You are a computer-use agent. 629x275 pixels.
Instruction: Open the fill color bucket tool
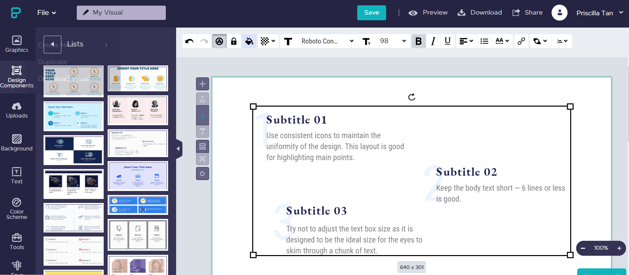tap(249, 41)
